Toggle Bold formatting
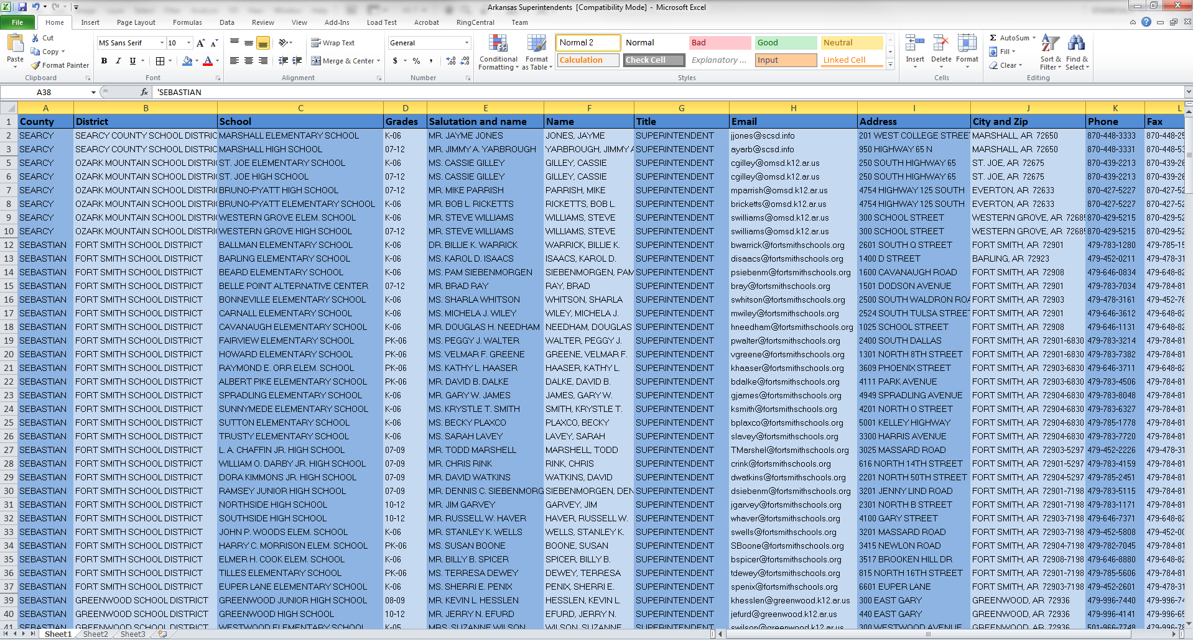Viewport: 1193px width, 640px height. pos(104,61)
